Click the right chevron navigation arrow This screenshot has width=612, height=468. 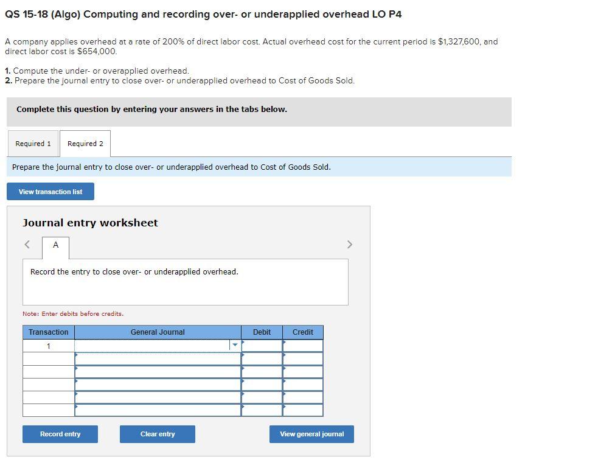pyautogui.click(x=349, y=244)
